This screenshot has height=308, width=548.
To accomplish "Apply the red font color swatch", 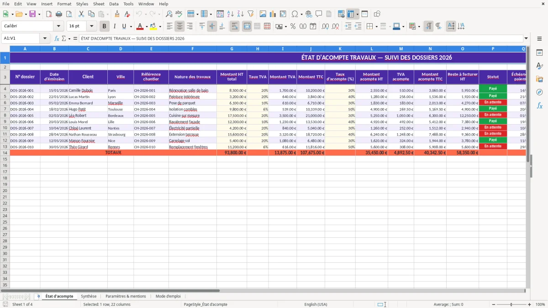I will pos(140,26).
